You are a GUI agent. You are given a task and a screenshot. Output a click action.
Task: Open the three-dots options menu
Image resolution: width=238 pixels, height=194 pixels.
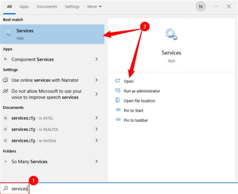click(x=216, y=7)
